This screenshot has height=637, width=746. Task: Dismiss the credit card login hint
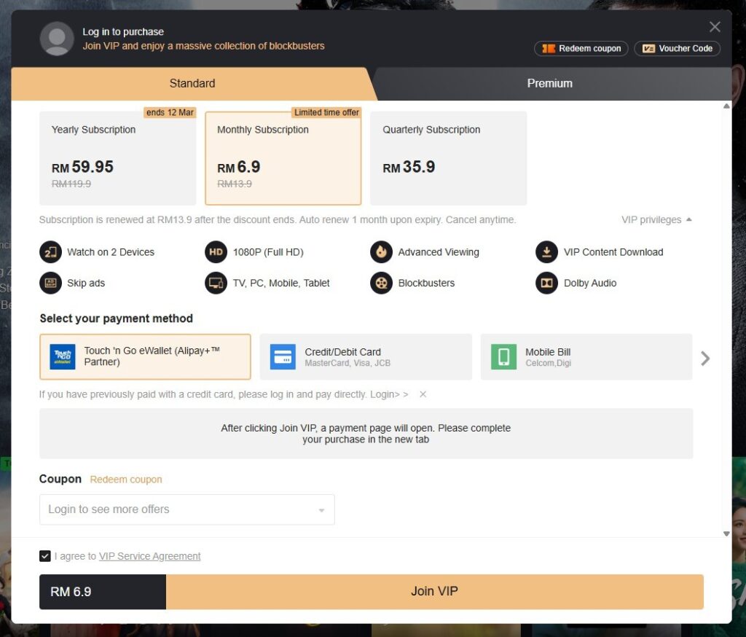click(423, 394)
